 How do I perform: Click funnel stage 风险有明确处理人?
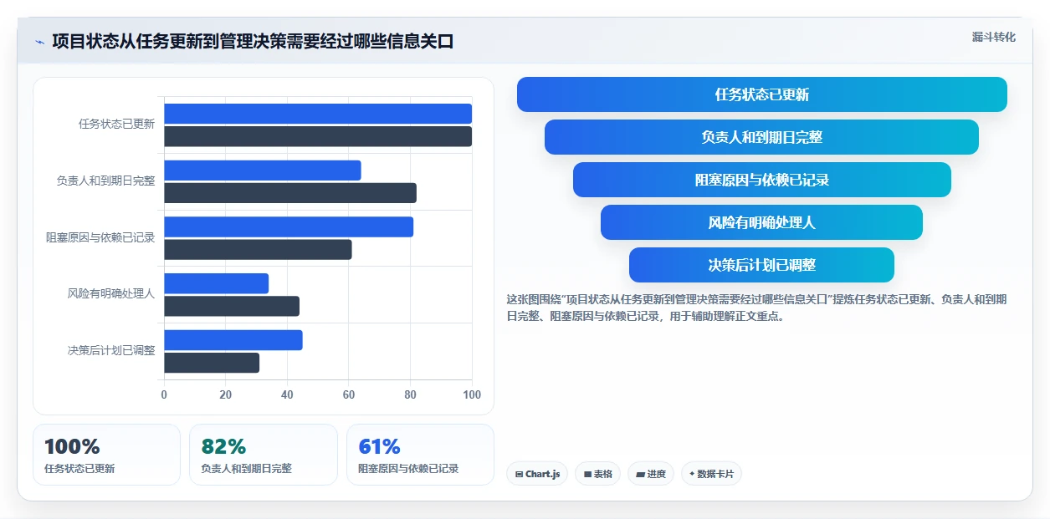[762, 222]
